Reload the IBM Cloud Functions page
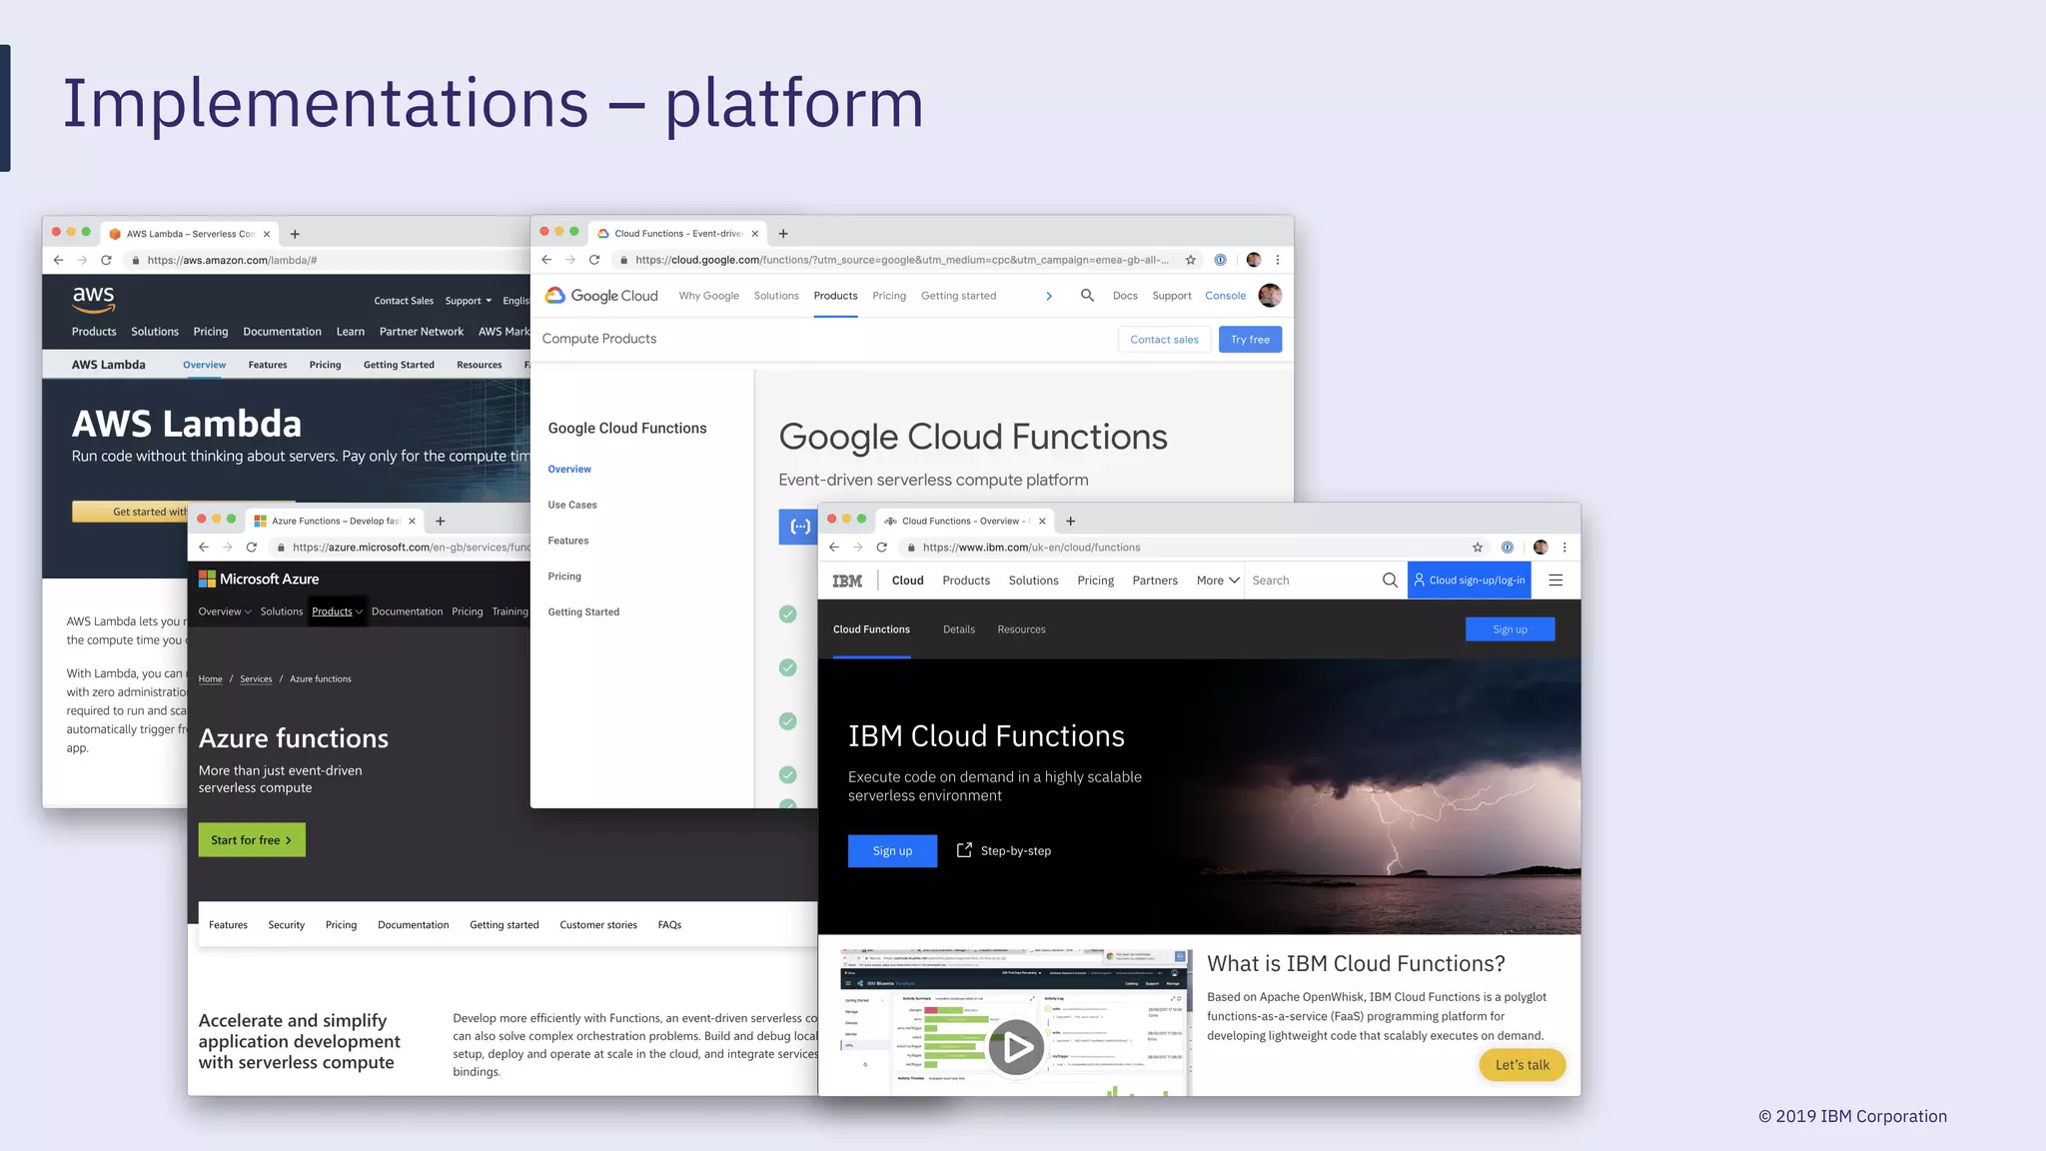Screen dimensions: 2046x1151 882,548
